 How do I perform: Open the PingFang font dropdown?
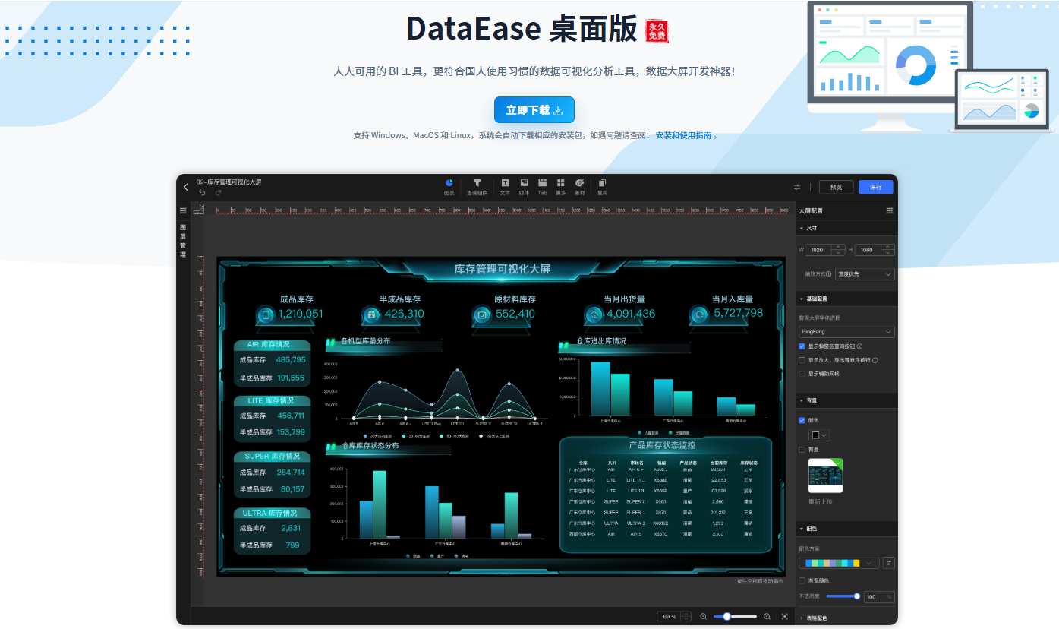[x=846, y=332]
